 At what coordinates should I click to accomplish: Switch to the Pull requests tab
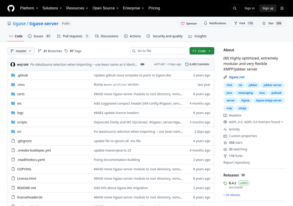[73, 36]
